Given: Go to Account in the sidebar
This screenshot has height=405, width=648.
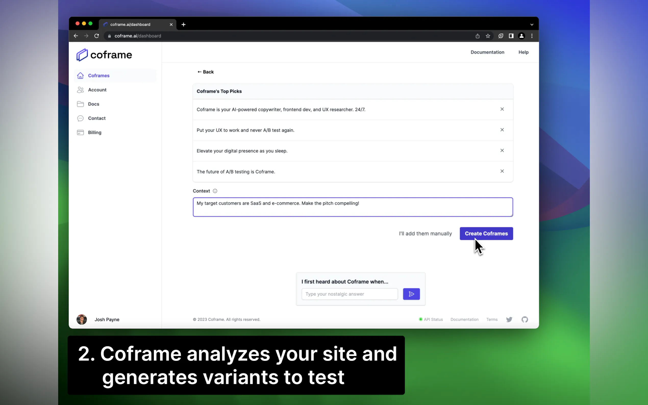Looking at the screenshot, I should (x=97, y=90).
